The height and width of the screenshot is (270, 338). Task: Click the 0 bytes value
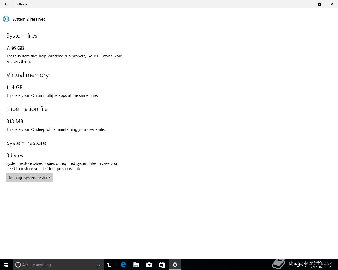pos(15,155)
